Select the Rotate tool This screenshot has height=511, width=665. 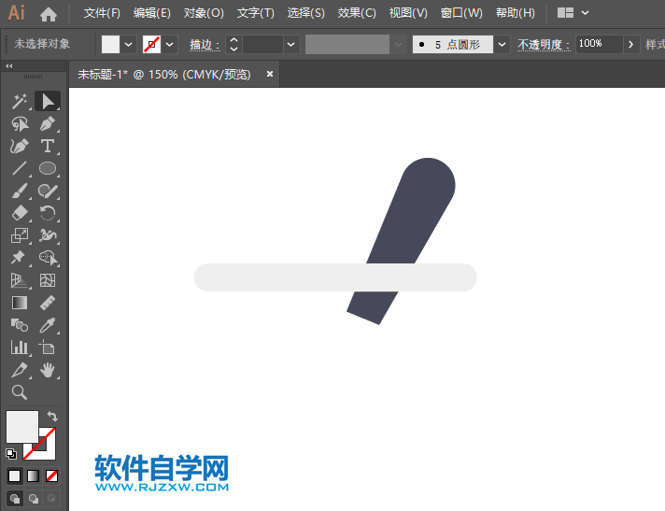pos(48,213)
